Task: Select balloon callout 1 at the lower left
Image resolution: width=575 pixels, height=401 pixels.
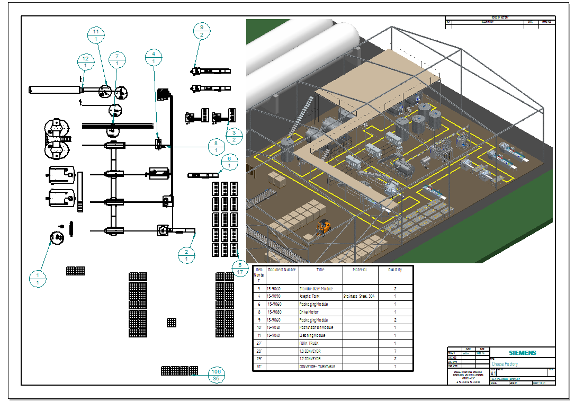Action: click(x=38, y=279)
